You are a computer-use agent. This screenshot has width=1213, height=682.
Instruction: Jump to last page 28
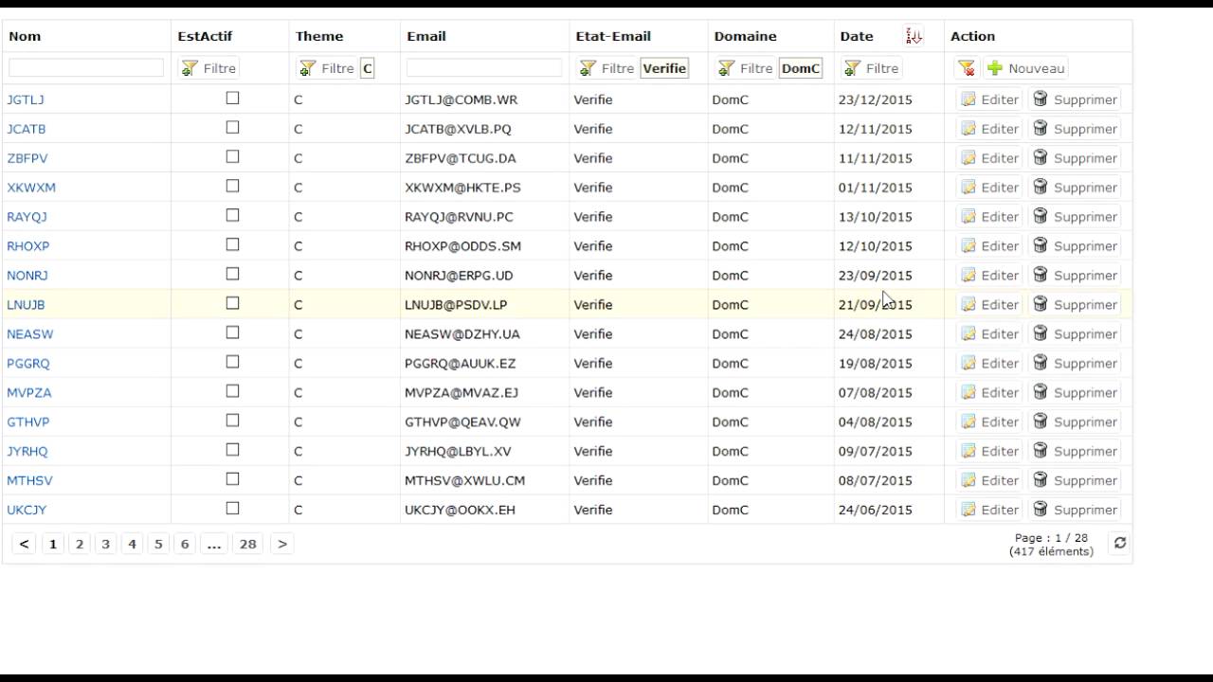[x=248, y=544]
